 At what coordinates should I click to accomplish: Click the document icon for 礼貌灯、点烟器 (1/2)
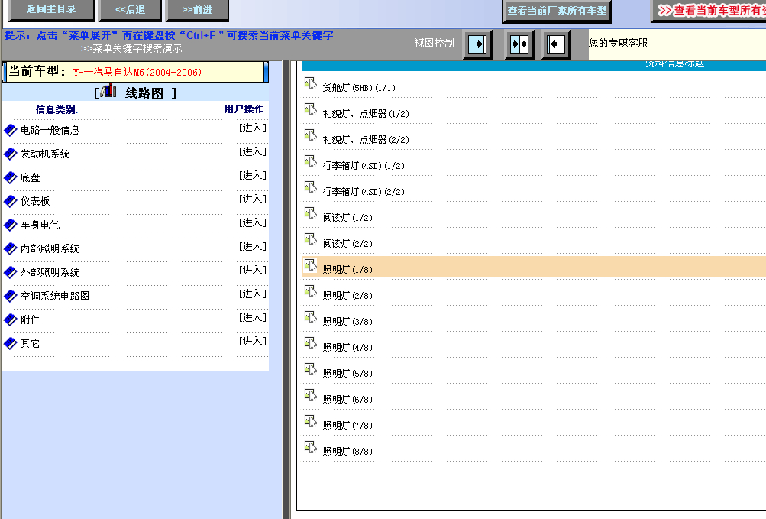(x=311, y=109)
